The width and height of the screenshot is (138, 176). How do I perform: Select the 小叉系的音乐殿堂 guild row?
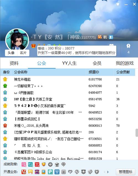click(68, 106)
